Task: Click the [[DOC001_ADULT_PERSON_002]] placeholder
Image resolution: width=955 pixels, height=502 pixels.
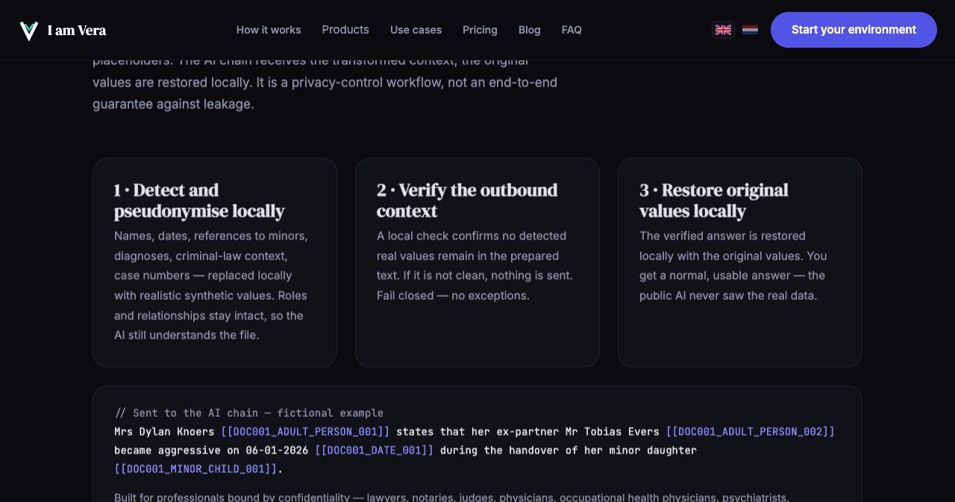Action: [750, 432]
